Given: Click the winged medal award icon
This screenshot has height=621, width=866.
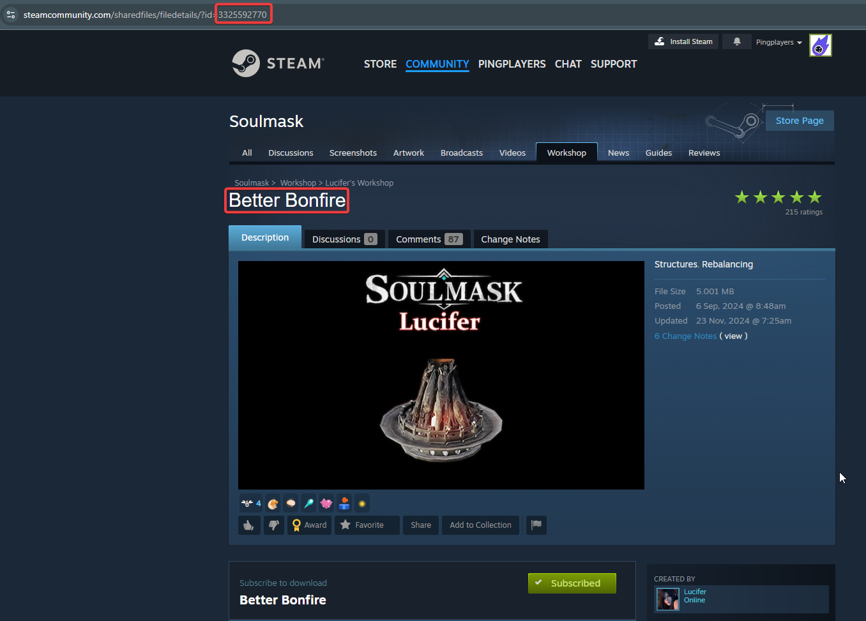Looking at the screenshot, I should click(251, 504).
